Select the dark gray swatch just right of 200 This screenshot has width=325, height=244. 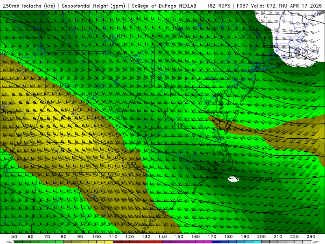point(266,242)
